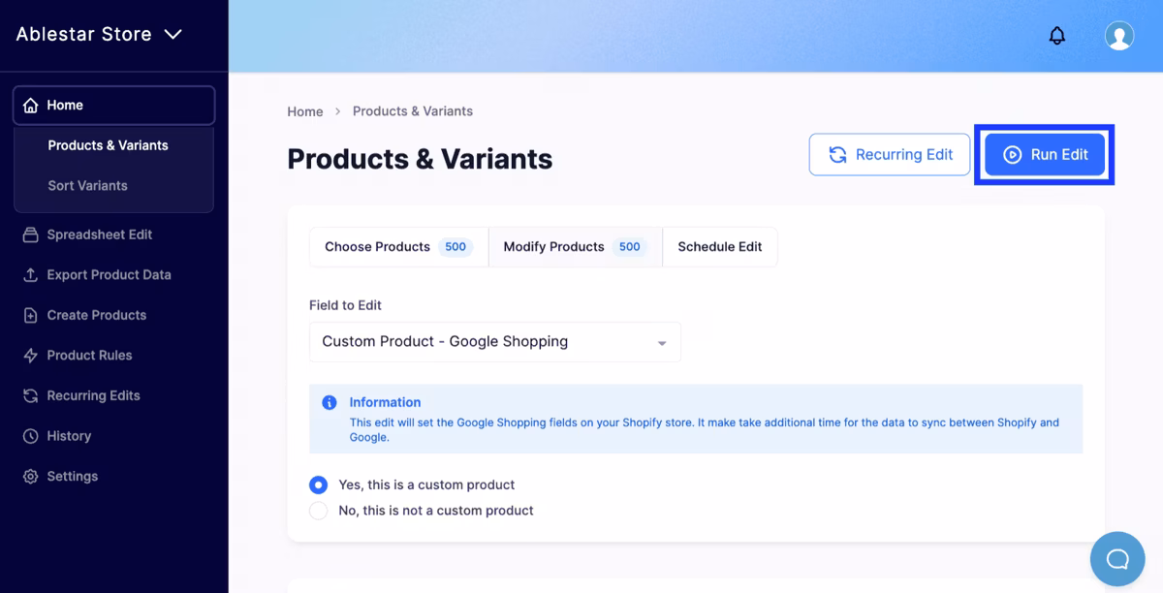Click the Create Products icon
Viewport: 1163px width, 593px height.
coord(30,315)
